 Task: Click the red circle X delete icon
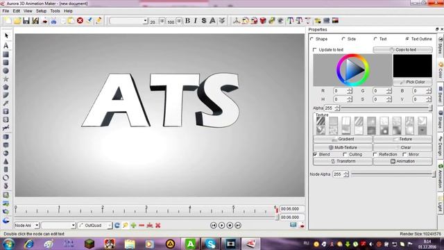click(x=80, y=21)
